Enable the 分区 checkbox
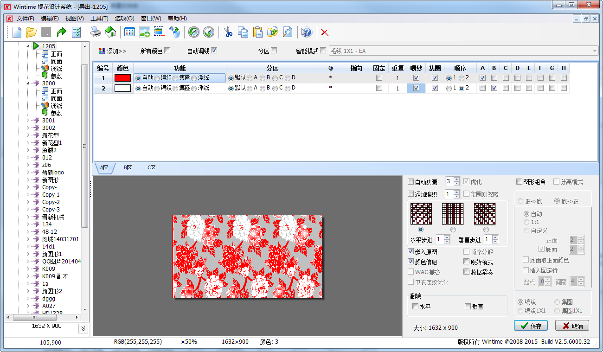This screenshot has width=603, height=352. click(x=274, y=51)
